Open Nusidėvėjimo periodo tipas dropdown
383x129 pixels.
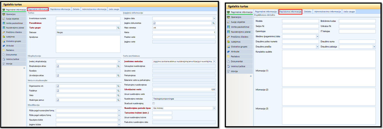[214, 108]
